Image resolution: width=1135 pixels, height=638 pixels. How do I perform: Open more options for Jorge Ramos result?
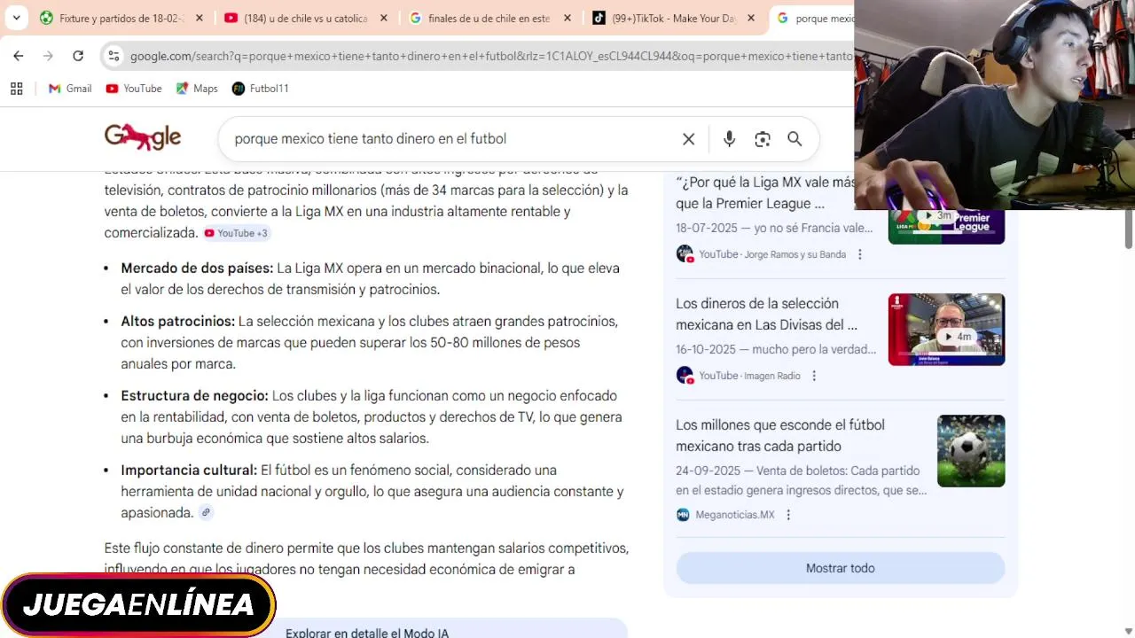point(859,254)
